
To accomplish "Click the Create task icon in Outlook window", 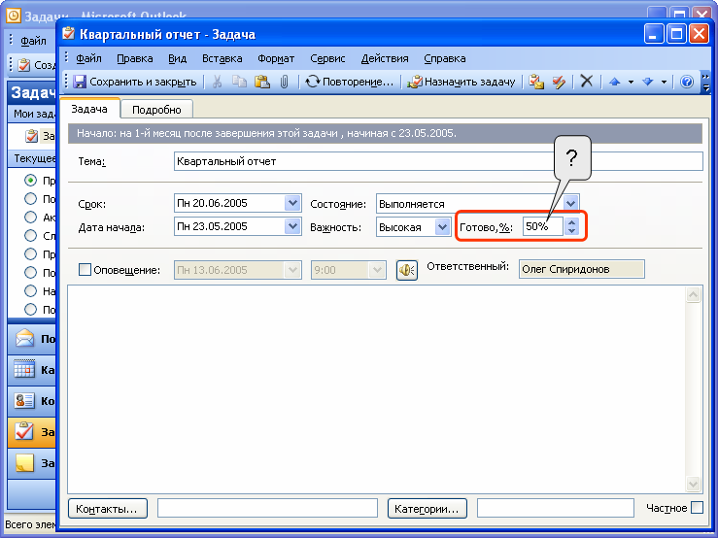I will pyautogui.click(x=24, y=65).
